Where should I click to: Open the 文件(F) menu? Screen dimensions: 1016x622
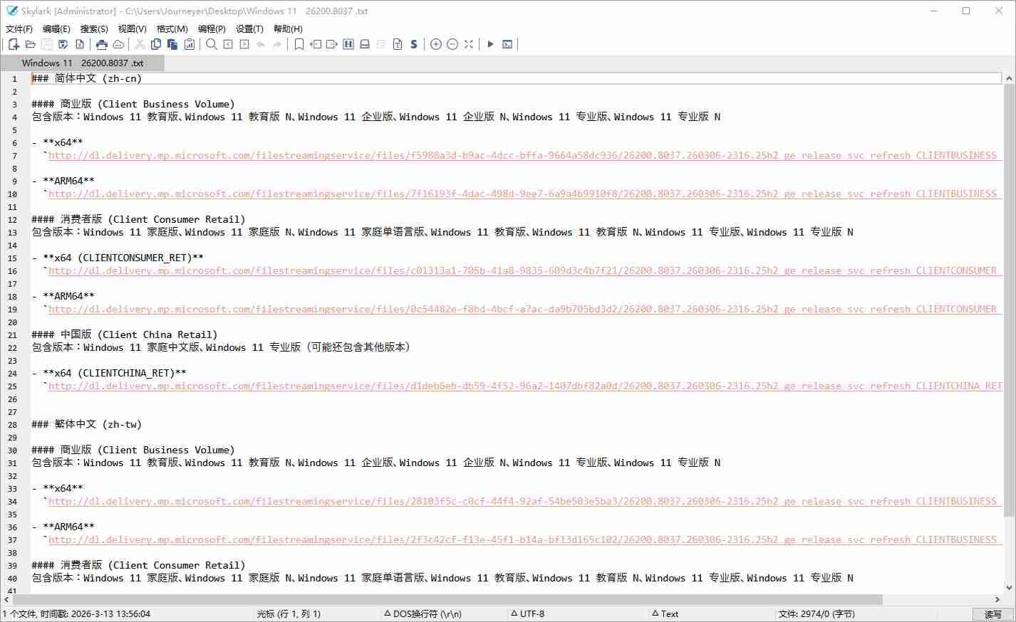coord(19,29)
